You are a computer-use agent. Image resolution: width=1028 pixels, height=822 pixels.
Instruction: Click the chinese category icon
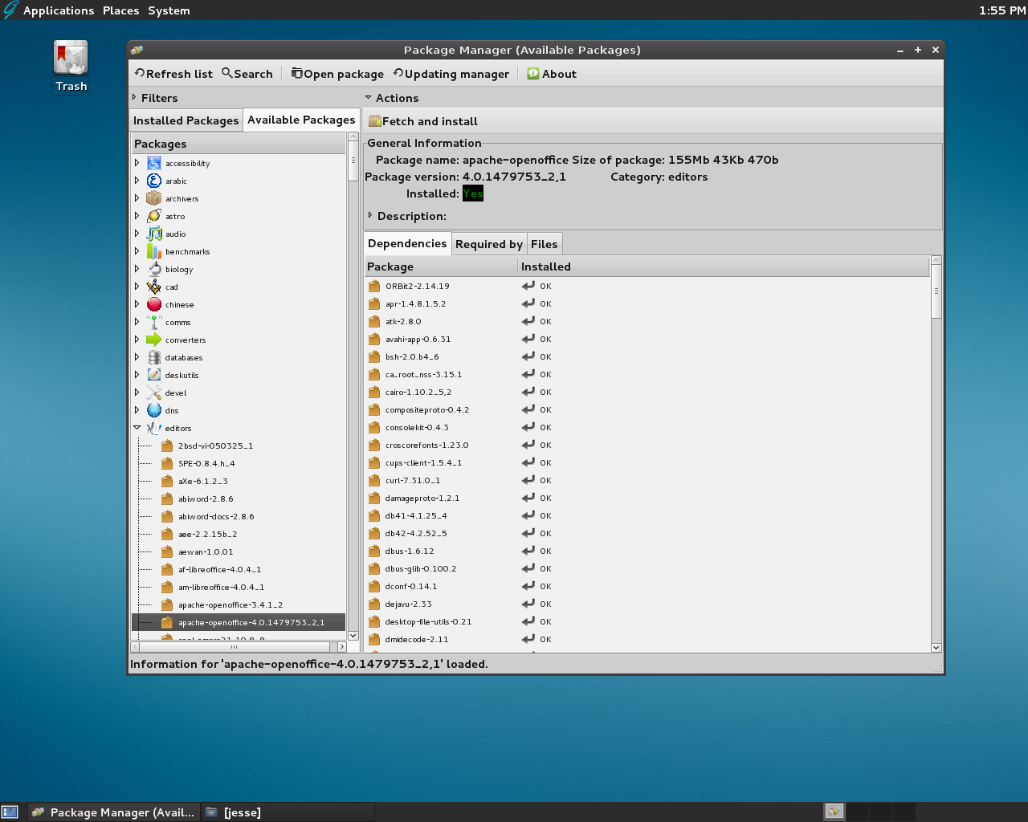coord(154,304)
